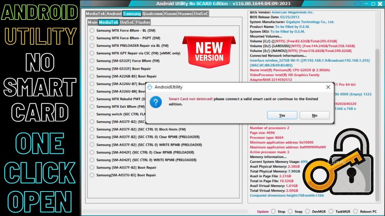Close the AndroidUtility smart card dialog
385x216 pixels.
pos(328,87)
